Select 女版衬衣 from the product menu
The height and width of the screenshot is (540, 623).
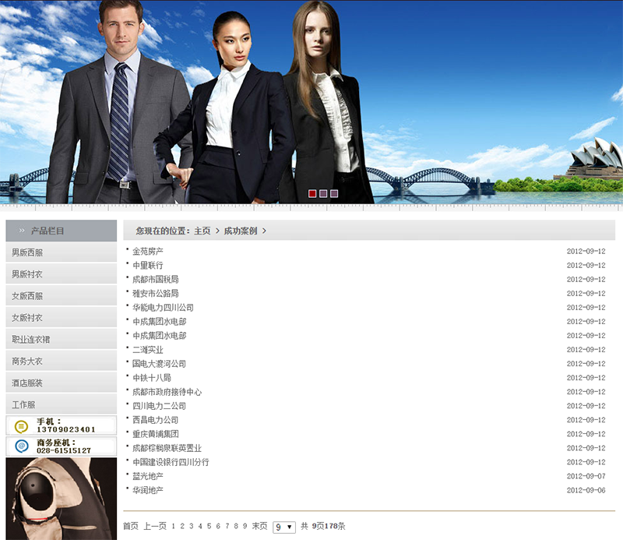pyautogui.click(x=27, y=318)
